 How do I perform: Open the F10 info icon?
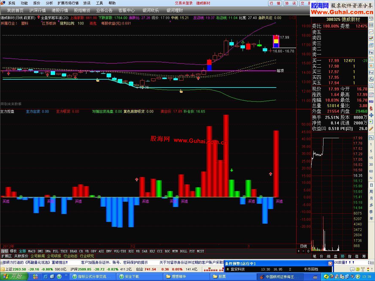click(x=371, y=52)
